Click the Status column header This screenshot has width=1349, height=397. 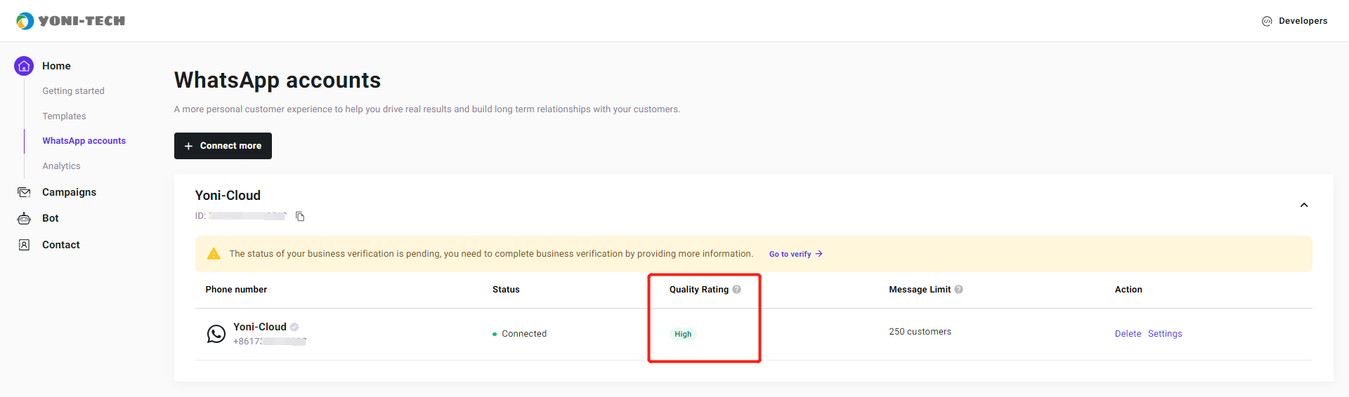506,290
